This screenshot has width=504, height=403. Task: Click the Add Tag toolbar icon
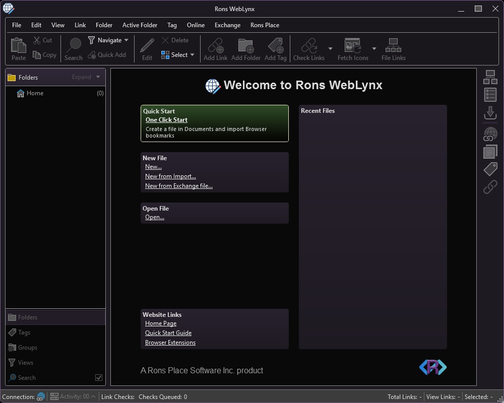coord(276,45)
